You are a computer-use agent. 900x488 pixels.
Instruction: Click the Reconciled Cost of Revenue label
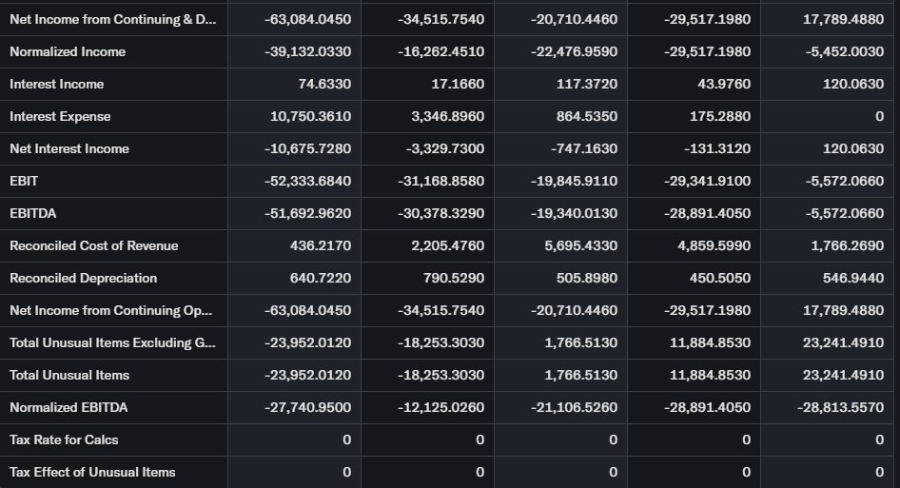tap(94, 245)
